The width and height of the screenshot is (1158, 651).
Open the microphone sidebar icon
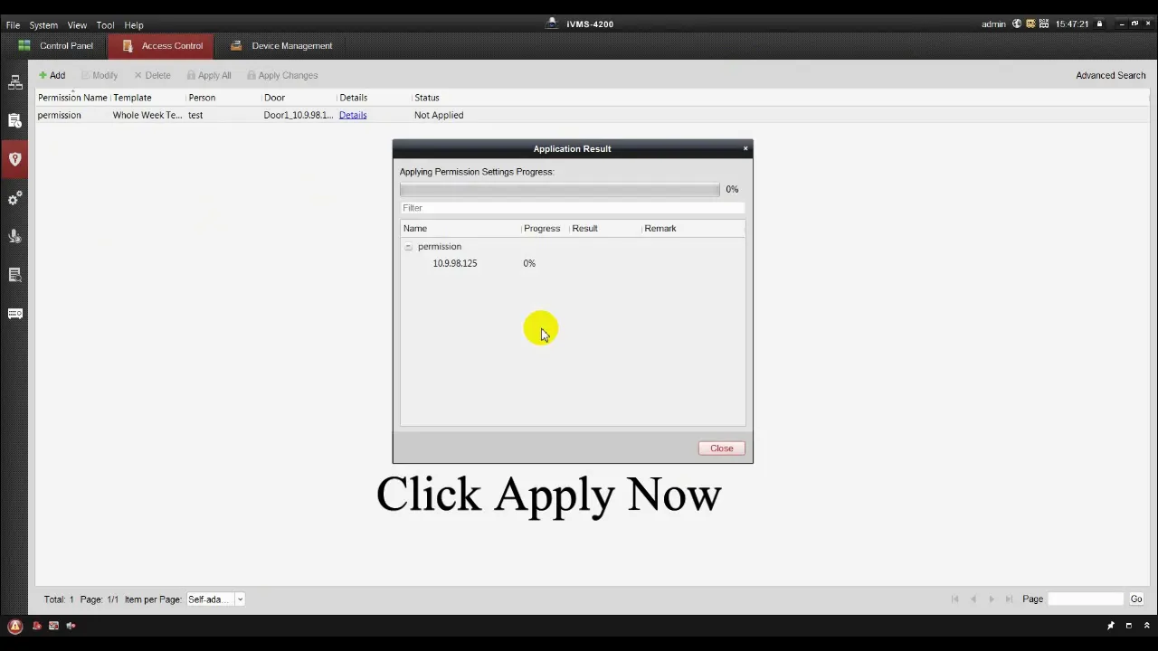coord(14,236)
